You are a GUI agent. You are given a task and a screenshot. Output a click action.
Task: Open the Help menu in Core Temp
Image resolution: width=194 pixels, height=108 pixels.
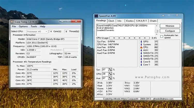point(42,26)
